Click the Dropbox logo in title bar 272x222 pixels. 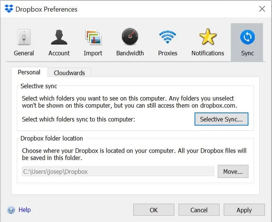pyautogui.click(x=9, y=9)
